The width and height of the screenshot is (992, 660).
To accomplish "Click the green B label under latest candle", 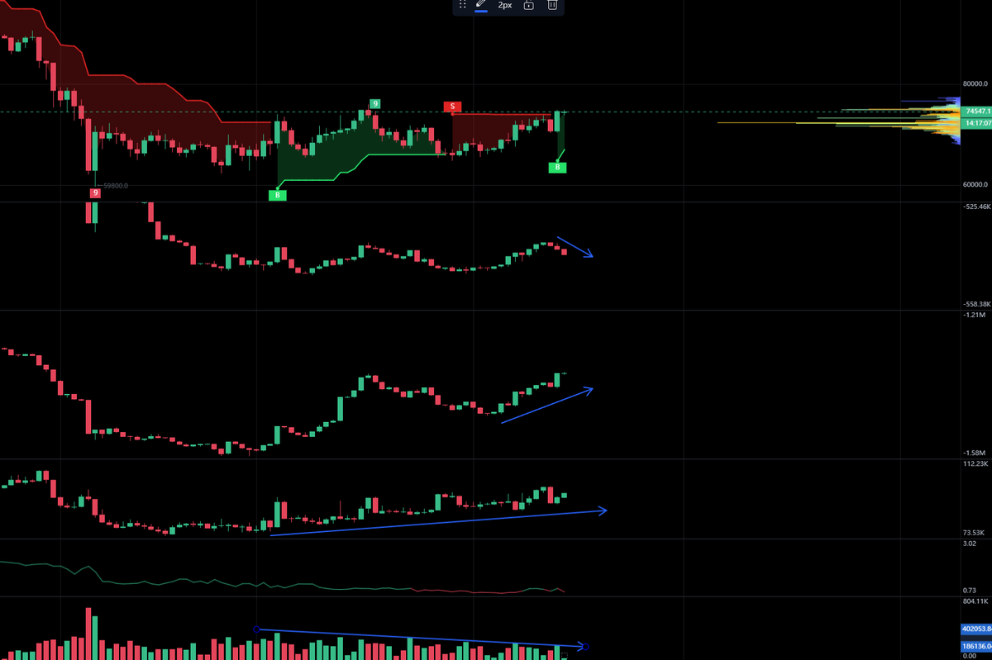I will [x=557, y=167].
